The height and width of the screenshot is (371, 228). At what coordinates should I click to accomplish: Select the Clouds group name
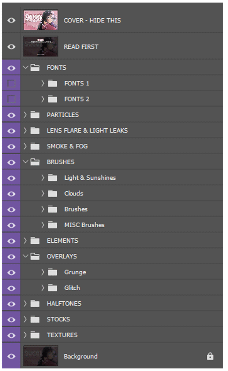(x=74, y=193)
